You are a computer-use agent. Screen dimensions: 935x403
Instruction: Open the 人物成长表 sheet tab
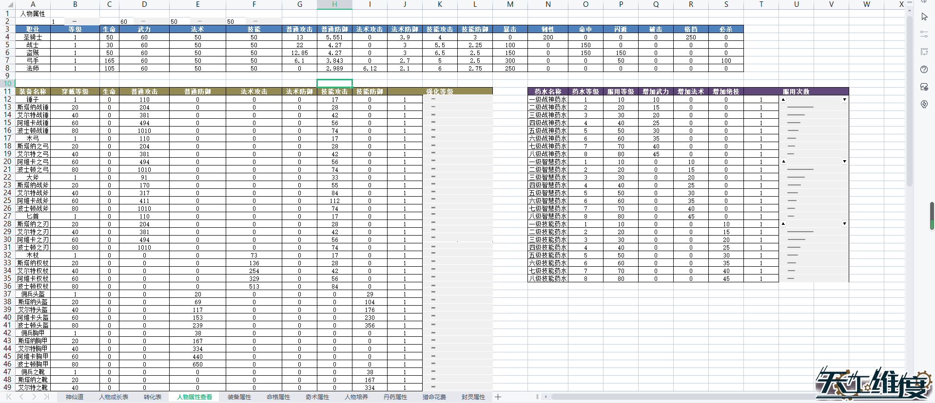[114, 397]
